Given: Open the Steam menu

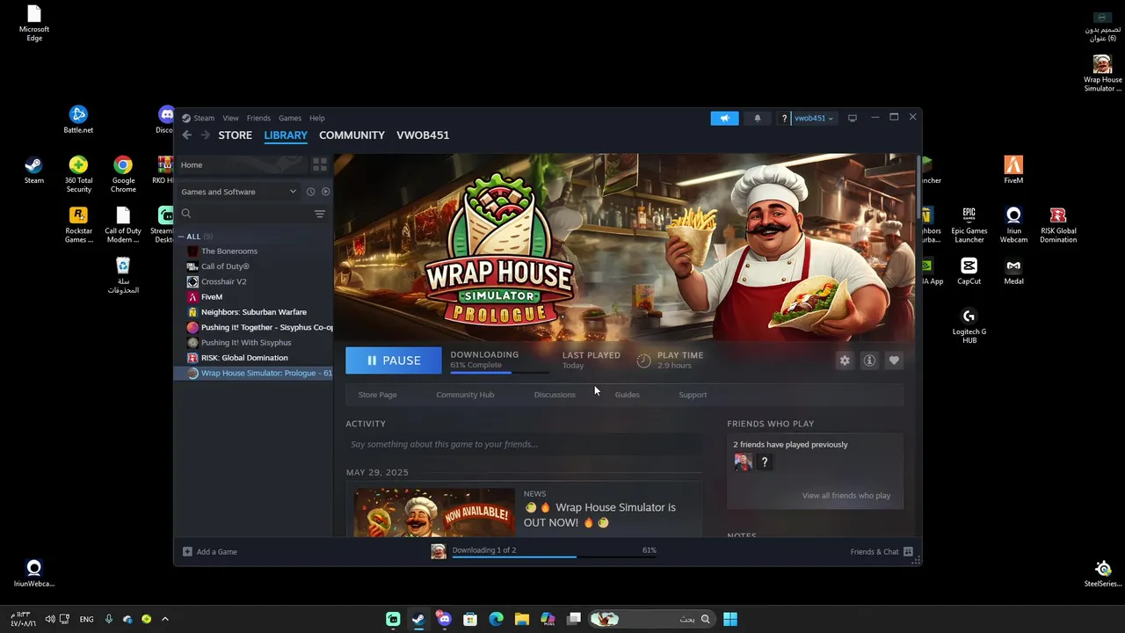Looking at the screenshot, I should pos(203,118).
